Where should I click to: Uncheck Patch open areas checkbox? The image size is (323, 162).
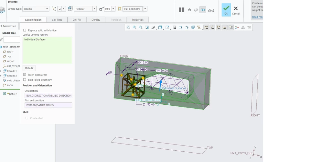[x=25, y=75]
